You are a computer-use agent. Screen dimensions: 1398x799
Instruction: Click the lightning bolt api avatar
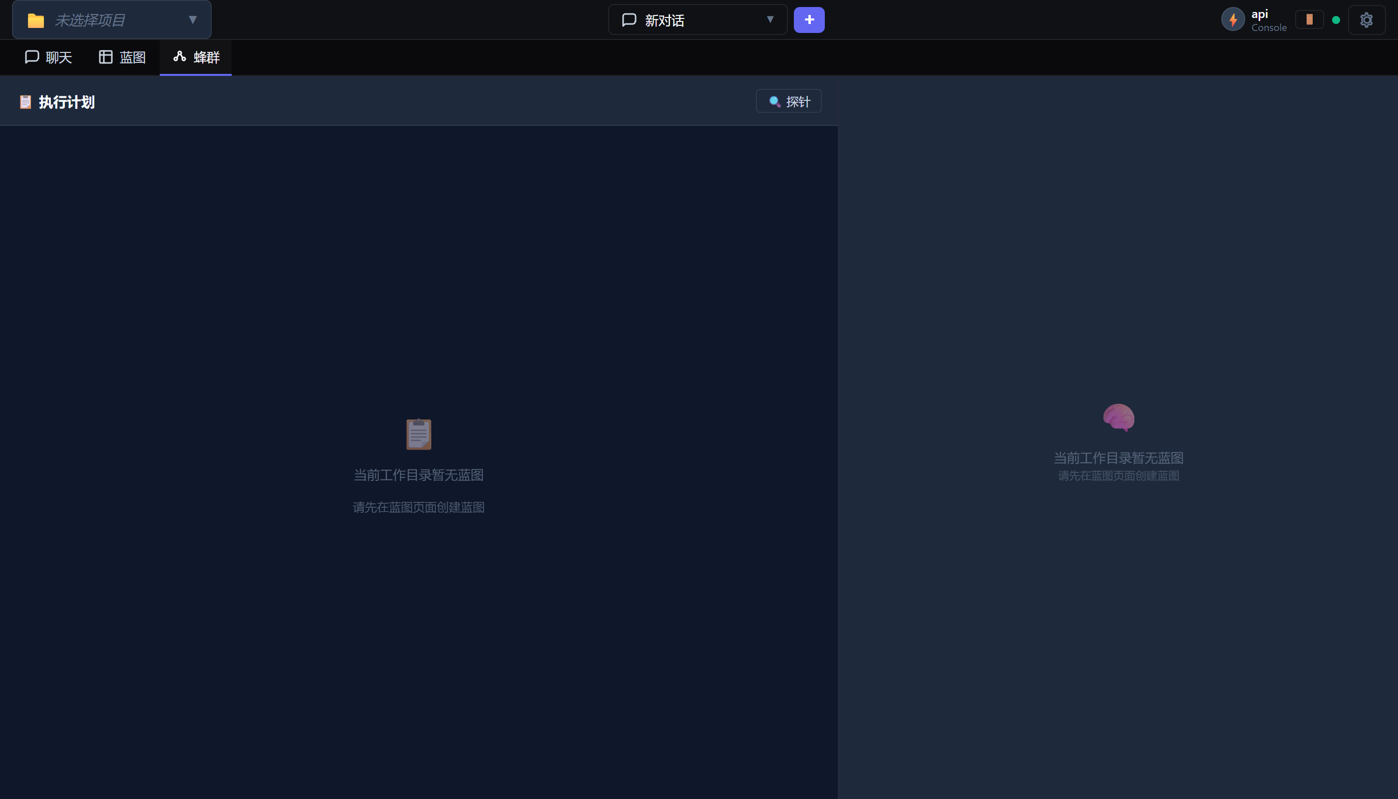pos(1232,20)
